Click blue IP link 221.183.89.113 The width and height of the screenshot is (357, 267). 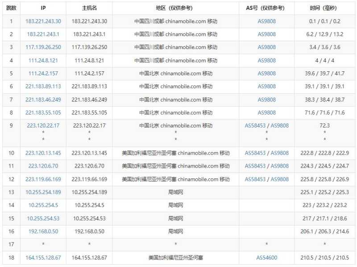(x=43, y=86)
